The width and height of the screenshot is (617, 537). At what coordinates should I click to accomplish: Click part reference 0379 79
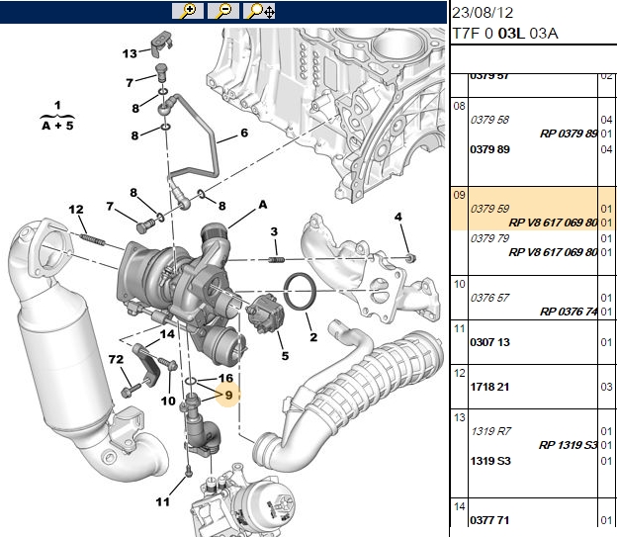point(489,238)
